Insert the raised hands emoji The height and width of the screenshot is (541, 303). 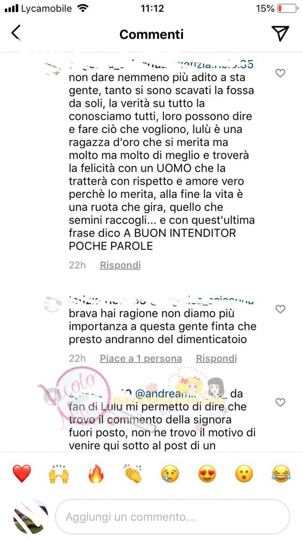tap(58, 474)
